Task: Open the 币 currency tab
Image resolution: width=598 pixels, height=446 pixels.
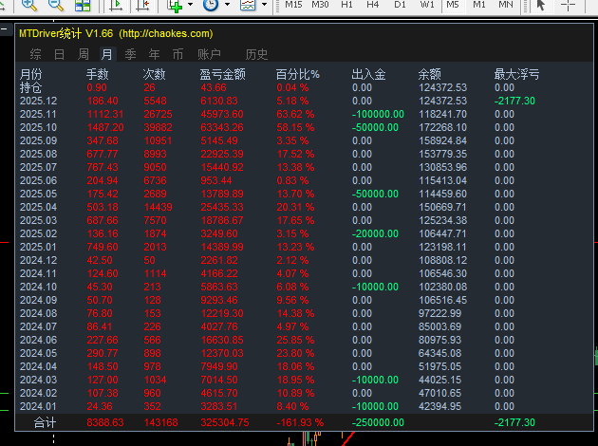Action: [x=178, y=54]
